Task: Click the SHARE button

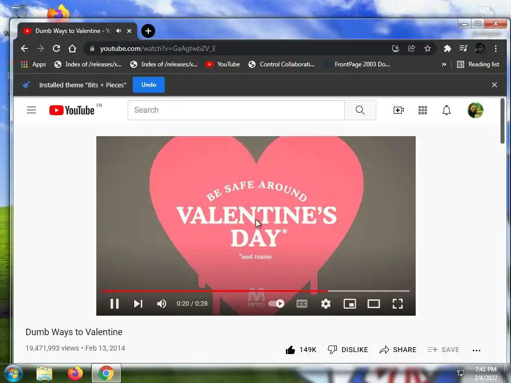Action: click(x=398, y=350)
